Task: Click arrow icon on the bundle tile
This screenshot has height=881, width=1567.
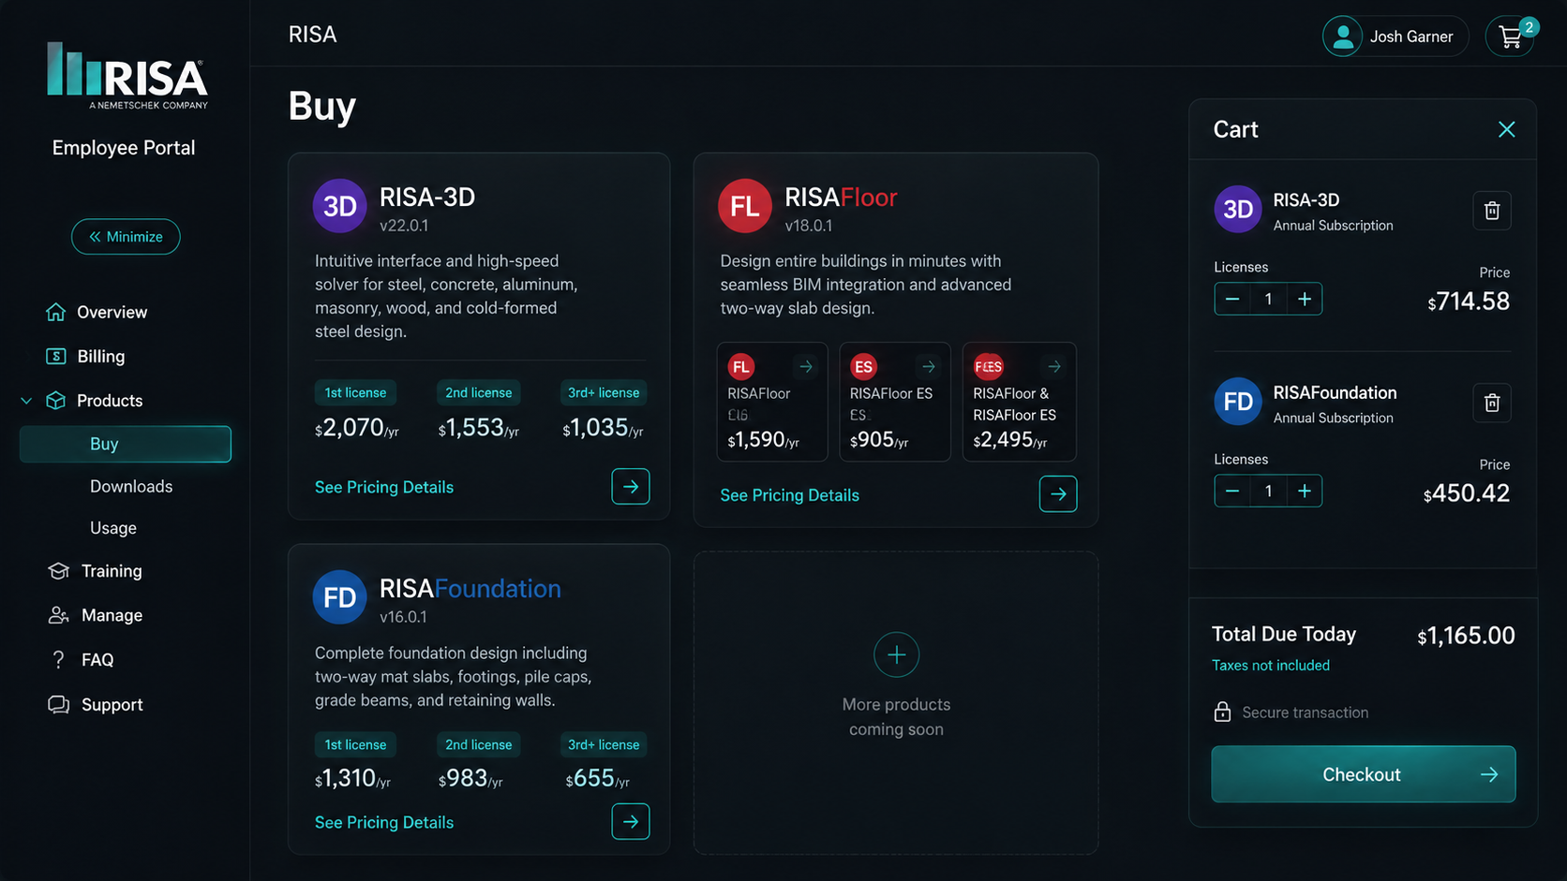Action: (x=1053, y=367)
